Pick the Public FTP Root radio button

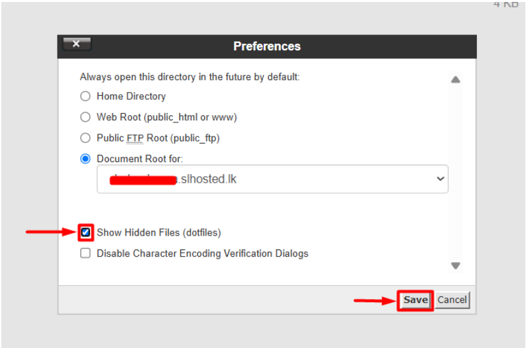click(85, 138)
